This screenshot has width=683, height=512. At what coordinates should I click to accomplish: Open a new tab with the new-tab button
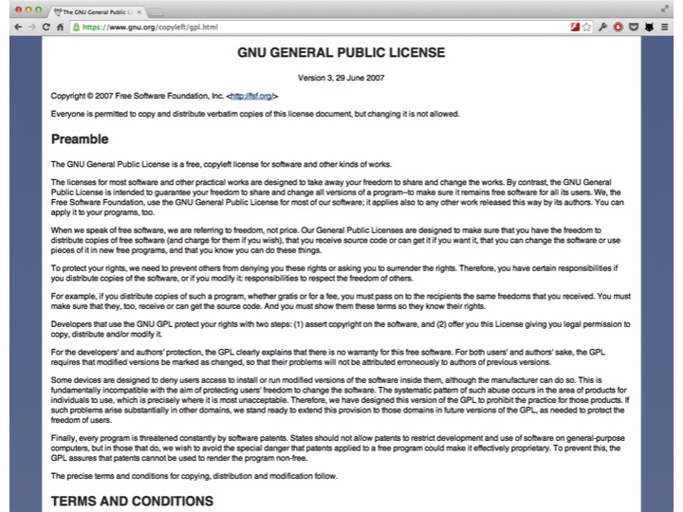click(156, 12)
